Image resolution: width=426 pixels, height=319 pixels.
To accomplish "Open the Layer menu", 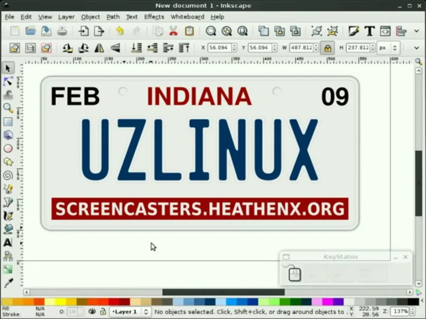I will click(66, 17).
